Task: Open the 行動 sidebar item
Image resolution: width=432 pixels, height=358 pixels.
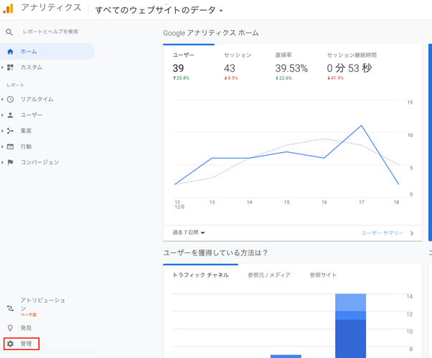Action: tap(26, 146)
